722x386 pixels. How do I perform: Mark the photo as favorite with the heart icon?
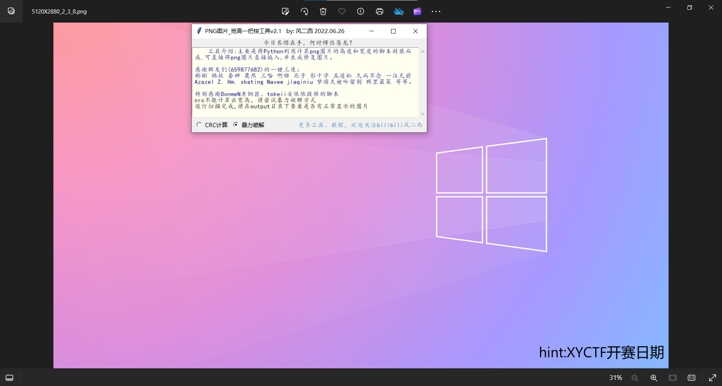pos(342,11)
